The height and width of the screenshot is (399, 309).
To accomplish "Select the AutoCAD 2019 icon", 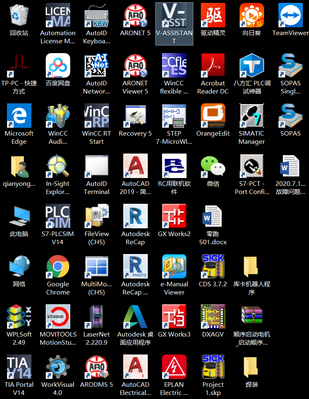I will point(135,166).
